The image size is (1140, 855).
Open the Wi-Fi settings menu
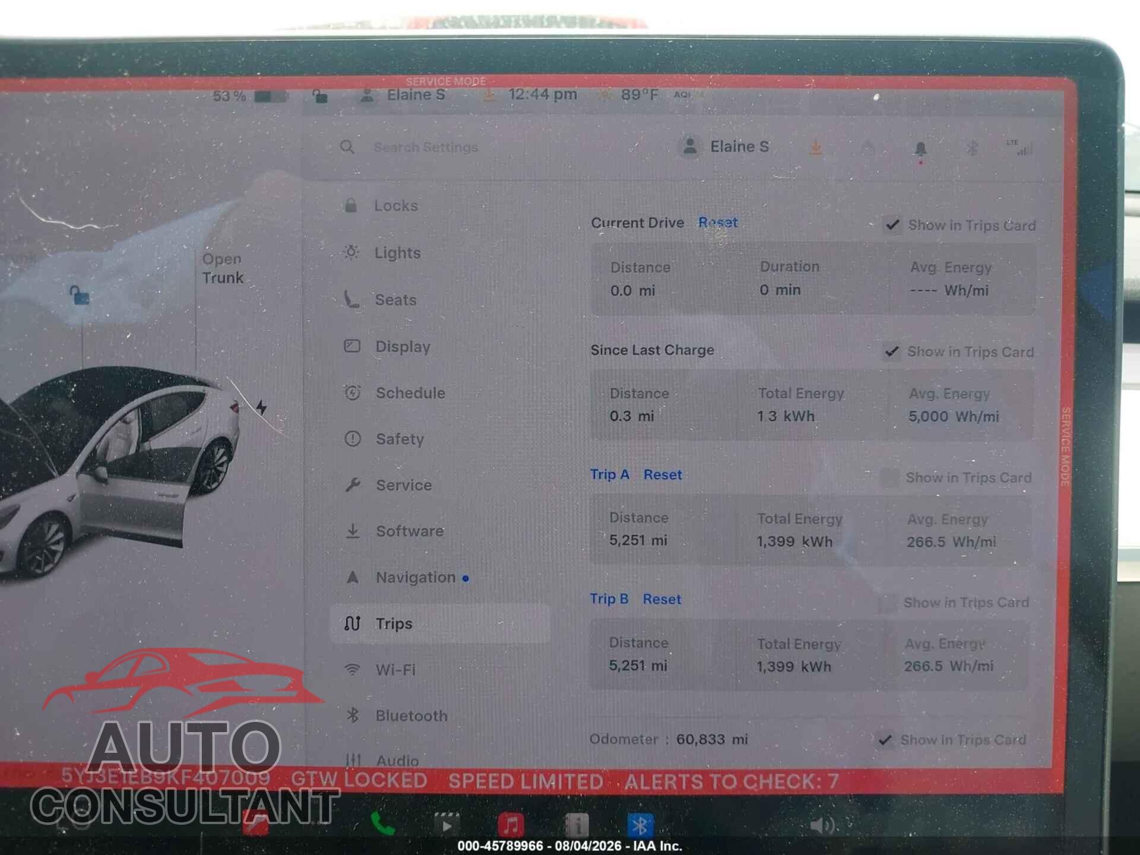[x=379, y=669]
